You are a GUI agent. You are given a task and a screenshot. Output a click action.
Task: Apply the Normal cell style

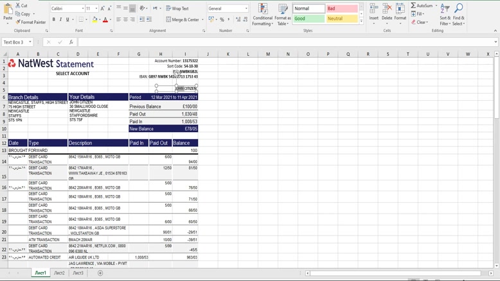(x=308, y=8)
